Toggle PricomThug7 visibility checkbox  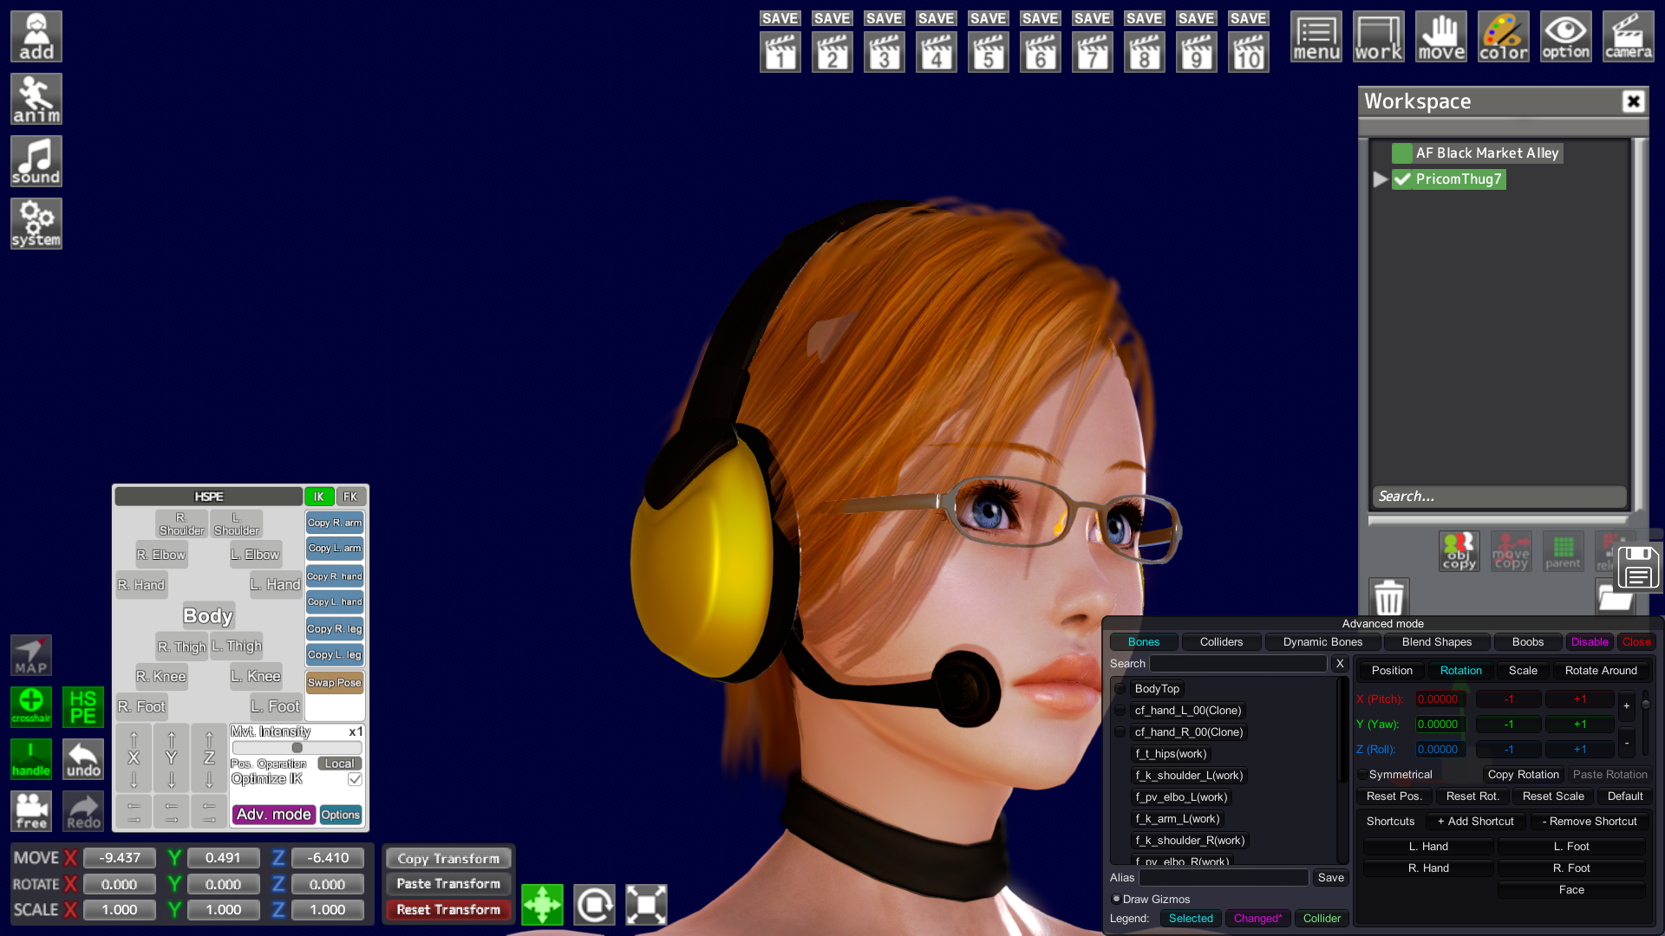point(1402,179)
